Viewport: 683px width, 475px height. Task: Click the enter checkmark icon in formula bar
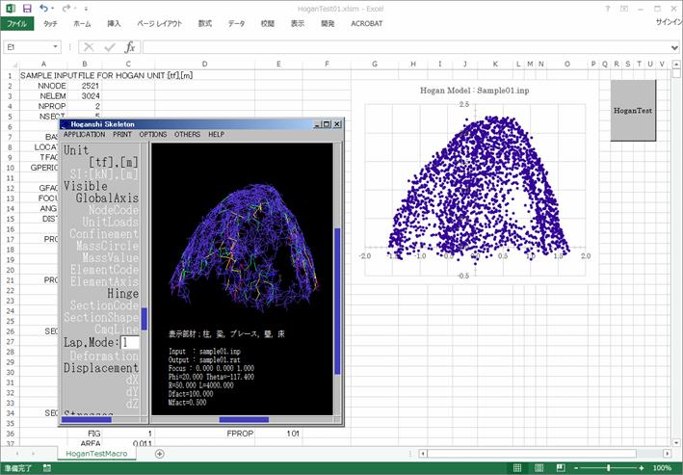click(109, 46)
